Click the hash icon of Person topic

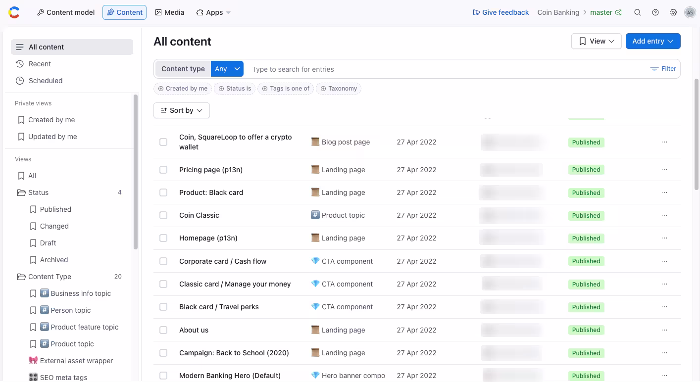coord(45,310)
